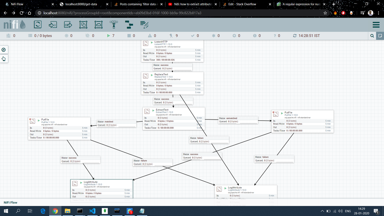Reload the current page
The height and width of the screenshot is (216, 384).
pos(22,13)
